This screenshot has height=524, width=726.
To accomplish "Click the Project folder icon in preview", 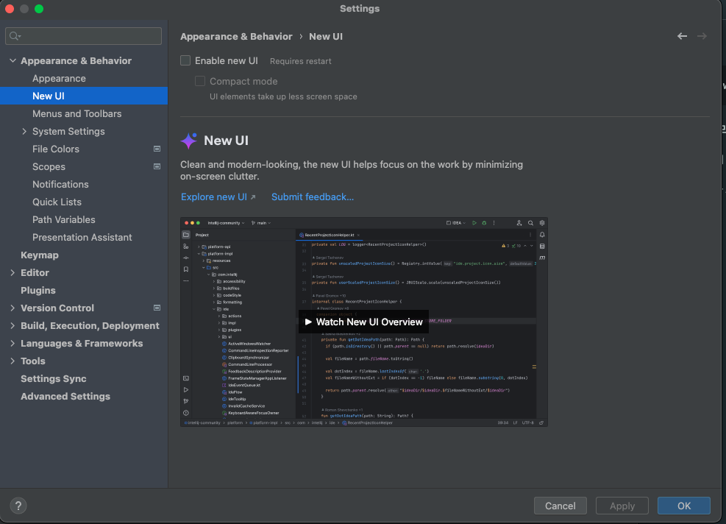I will [x=186, y=235].
